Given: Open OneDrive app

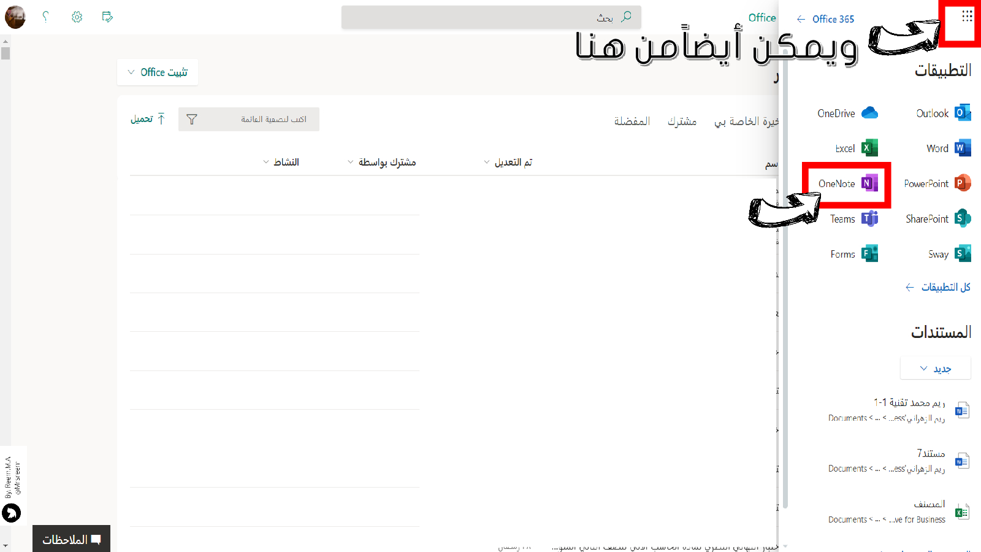Looking at the screenshot, I should click(x=847, y=113).
